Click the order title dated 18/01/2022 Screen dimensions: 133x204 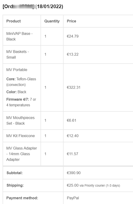click(x=33, y=7)
